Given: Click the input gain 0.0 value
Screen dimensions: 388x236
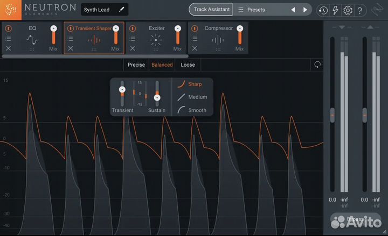Looking at the screenshot, I should [x=332, y=199].
